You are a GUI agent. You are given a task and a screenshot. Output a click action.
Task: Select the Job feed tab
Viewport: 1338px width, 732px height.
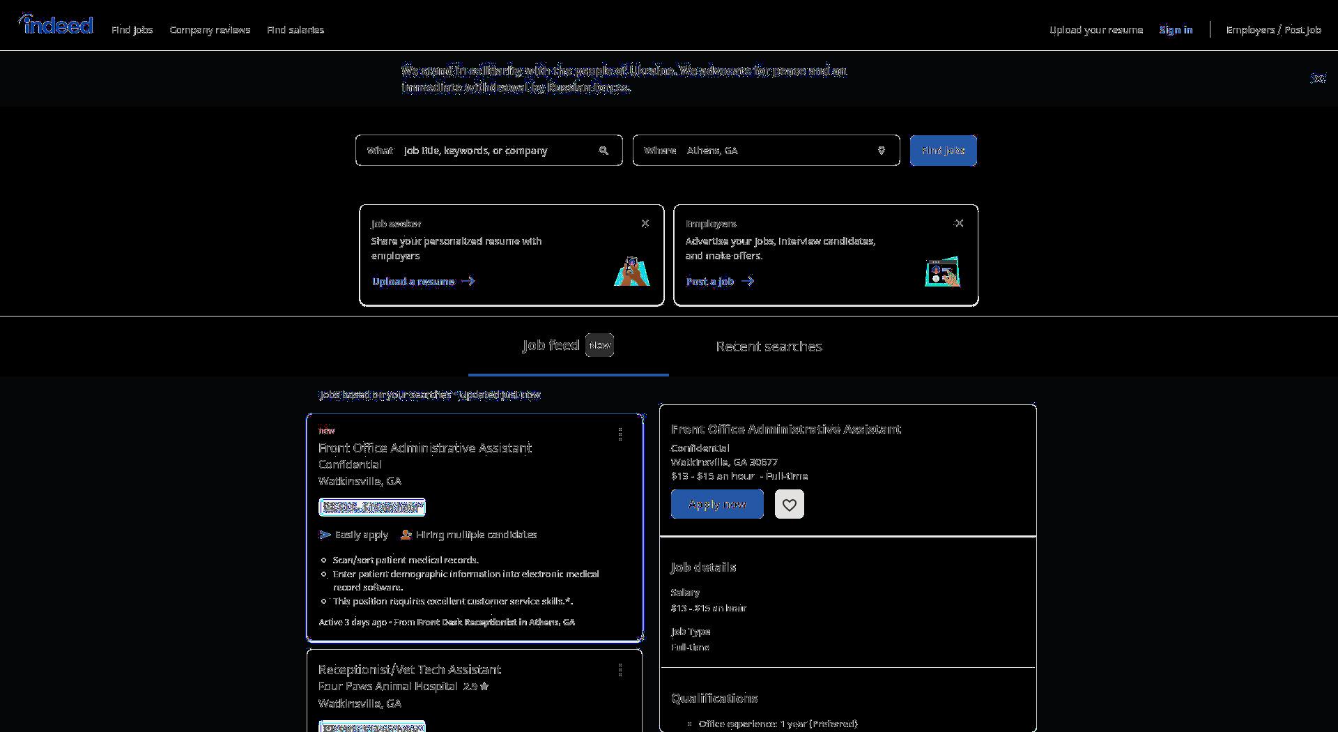coord(568,346)
